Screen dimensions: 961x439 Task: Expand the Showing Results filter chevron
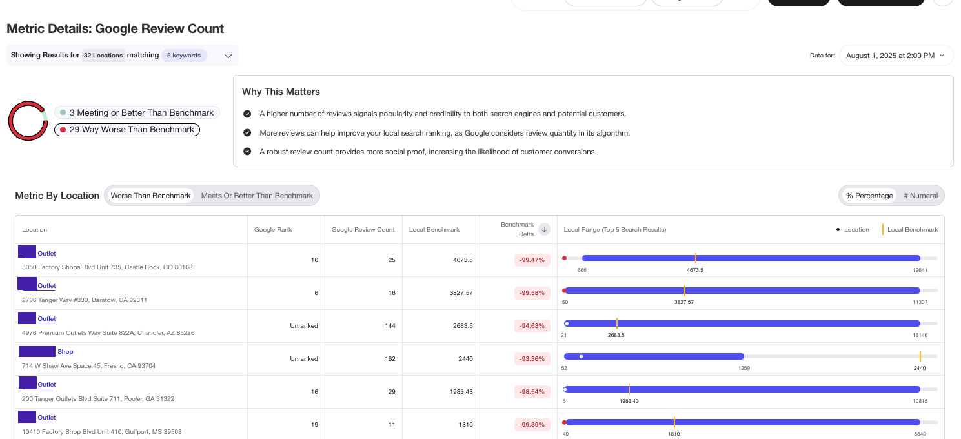pos(228,56)
